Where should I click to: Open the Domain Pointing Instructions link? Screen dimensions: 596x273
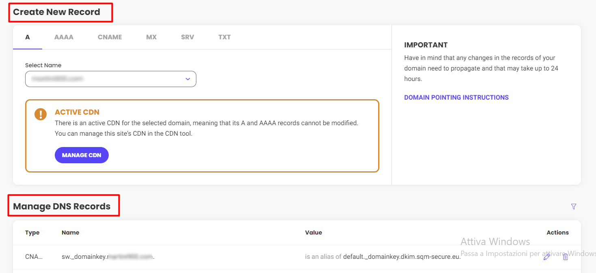[x=456, y=98]
